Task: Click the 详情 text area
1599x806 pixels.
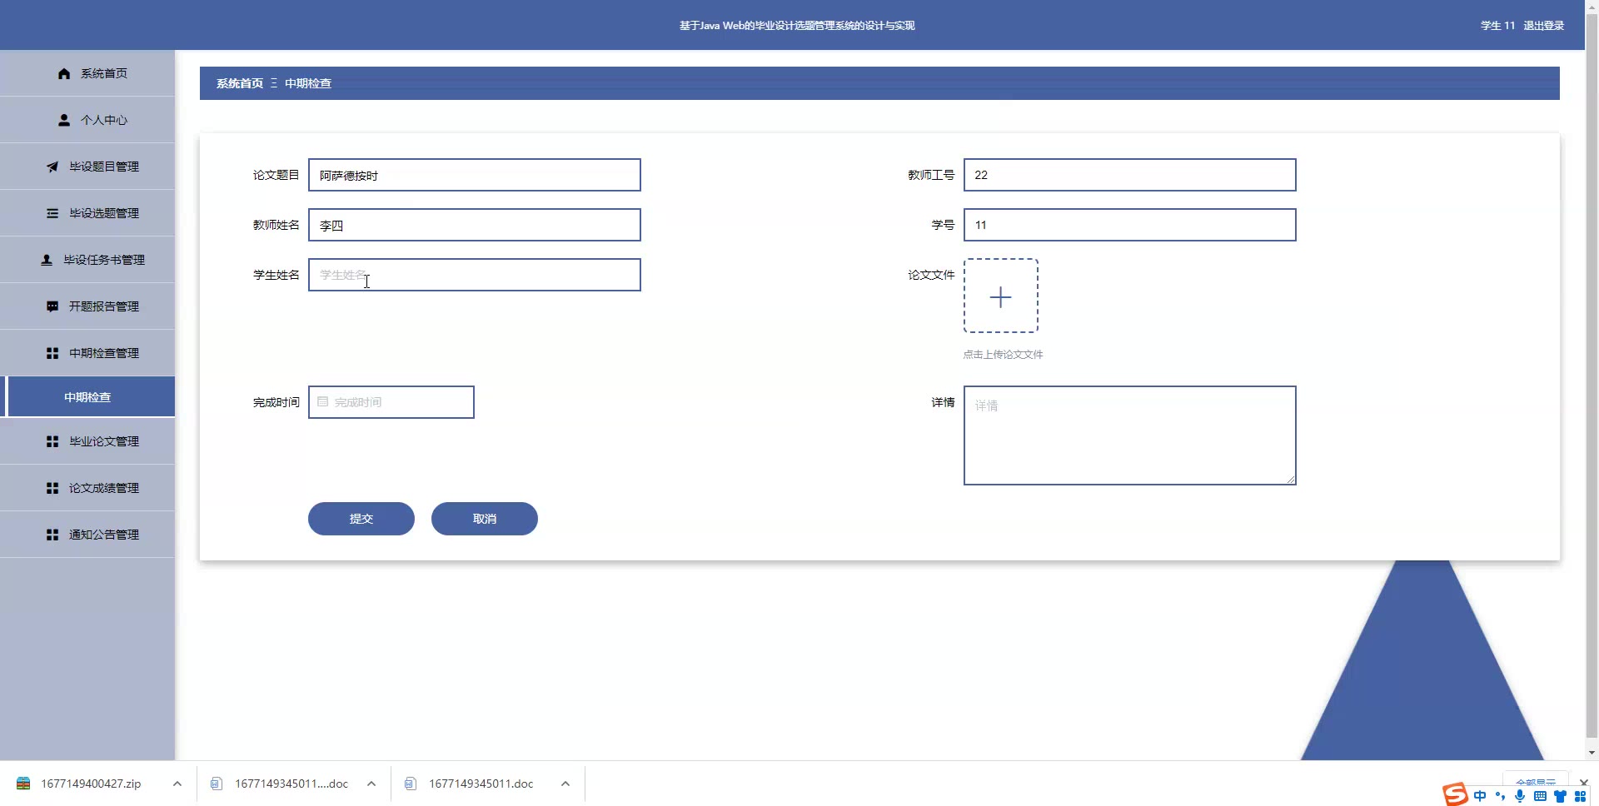Action: [1130, 435]
